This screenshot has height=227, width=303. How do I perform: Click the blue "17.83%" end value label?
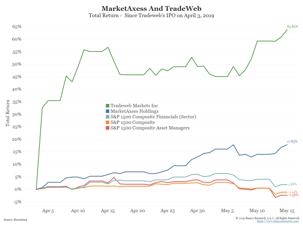click(x=292, y=141)
